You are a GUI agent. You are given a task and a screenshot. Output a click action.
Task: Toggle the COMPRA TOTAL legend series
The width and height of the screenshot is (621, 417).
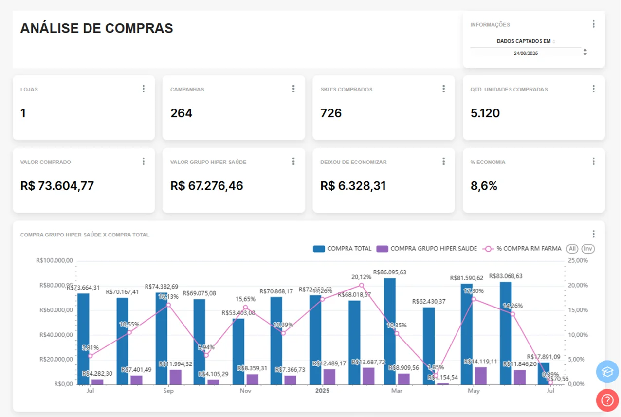coord(343,249)
